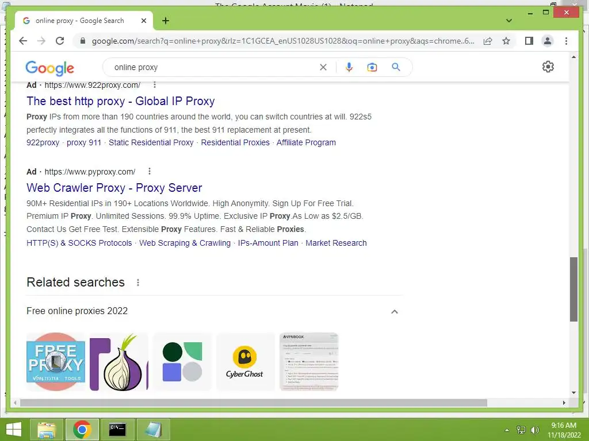Click in the Google search input field
Screen dimensions: 589x441
[x=214, y=67]
